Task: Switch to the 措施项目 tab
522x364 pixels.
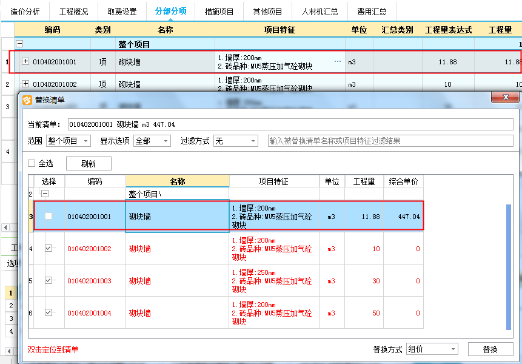Action: (x=219, y=12)
